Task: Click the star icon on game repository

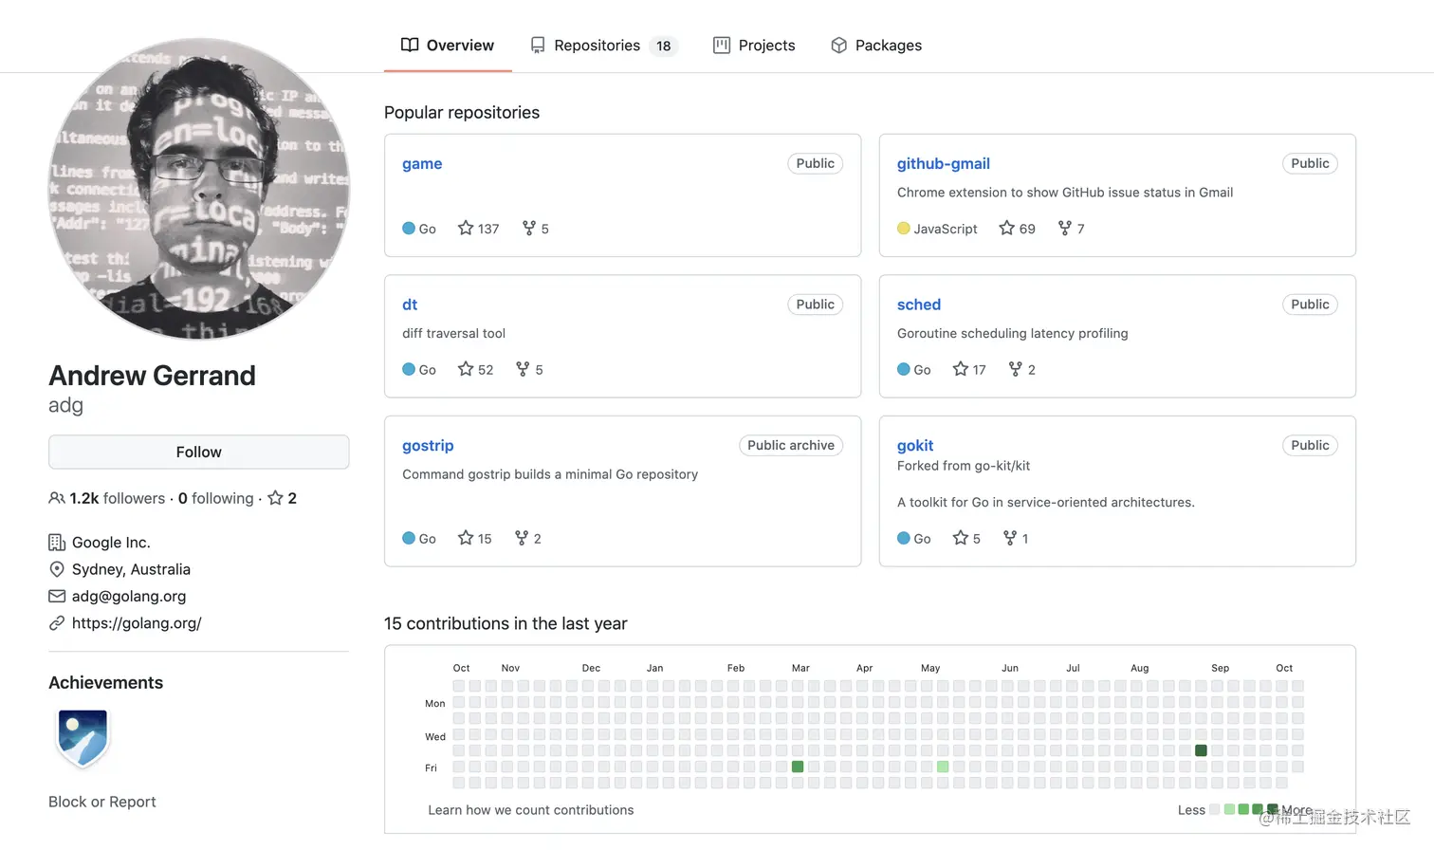Action: click(465, 228)
